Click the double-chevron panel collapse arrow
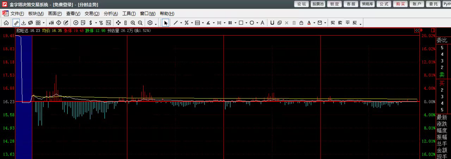The height and width of the screenshot is (159, 451). (417, 31)
